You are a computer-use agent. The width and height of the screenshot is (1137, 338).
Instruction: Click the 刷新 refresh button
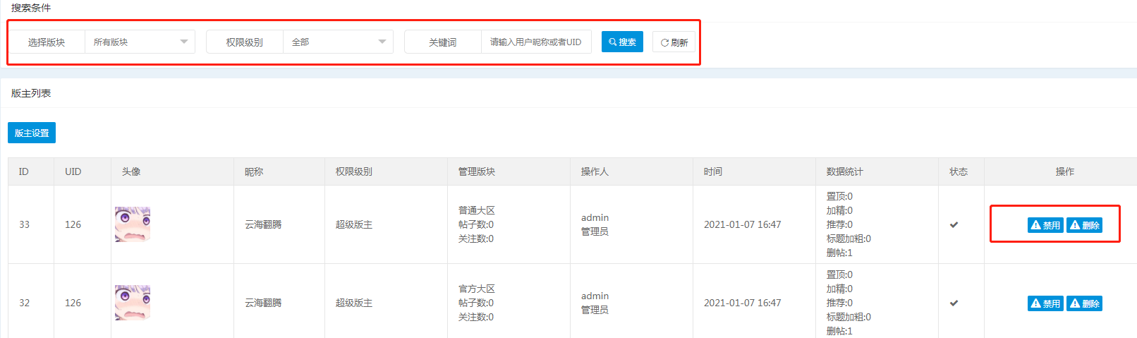pos(674,42)
